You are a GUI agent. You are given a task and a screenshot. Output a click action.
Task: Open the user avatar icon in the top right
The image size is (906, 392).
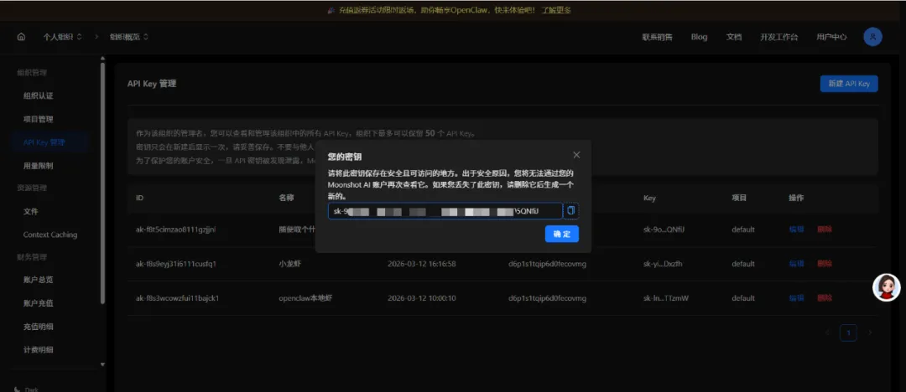click(872, 37)
